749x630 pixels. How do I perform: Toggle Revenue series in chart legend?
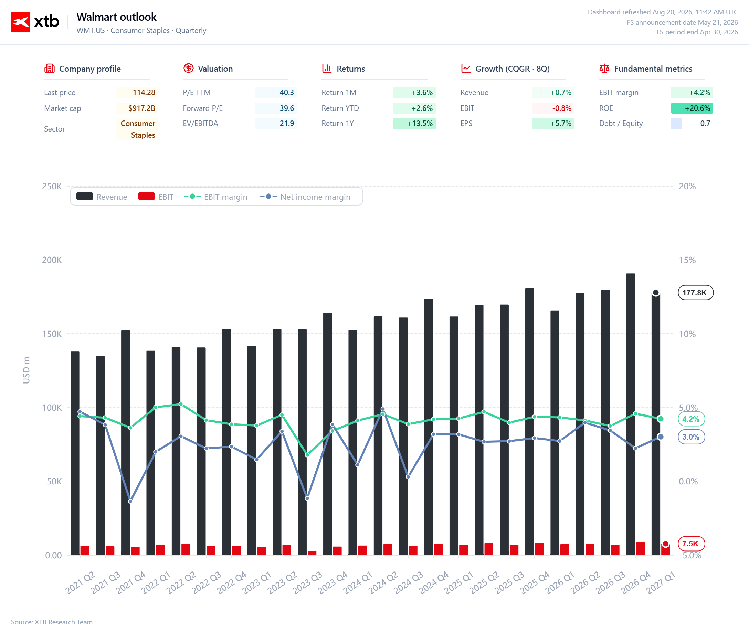point(102,197)
